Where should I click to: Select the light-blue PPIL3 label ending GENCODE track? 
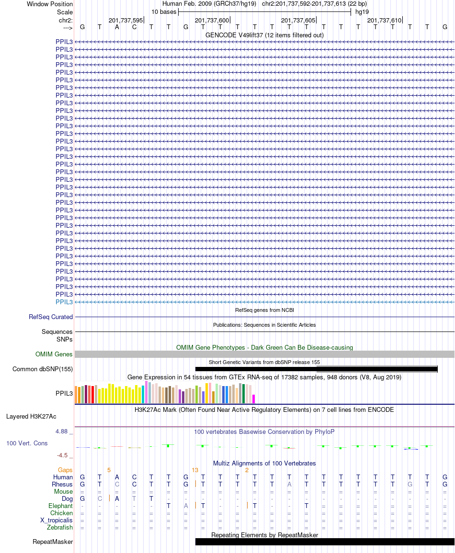click(x=64, y=302)
